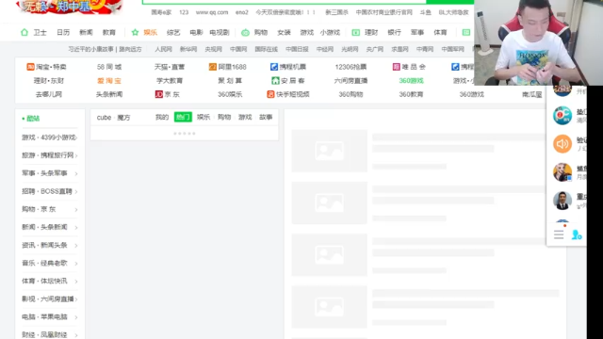Open the 12306抢票 link
The width and height of the screenshot is (603, 339).
350,67
